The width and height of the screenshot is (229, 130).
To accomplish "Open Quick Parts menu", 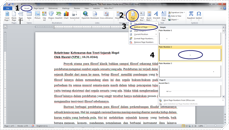I will tap(149, 16).
